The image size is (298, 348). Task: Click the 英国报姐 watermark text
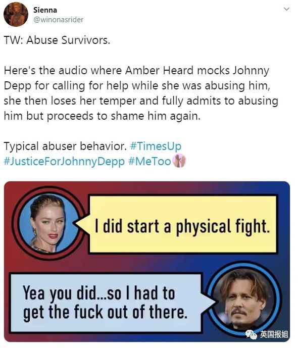click(x=274, y=334)
